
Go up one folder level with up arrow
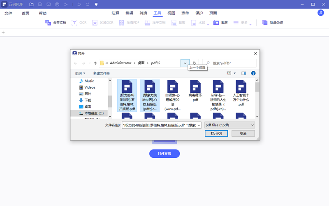coord(95,63)
